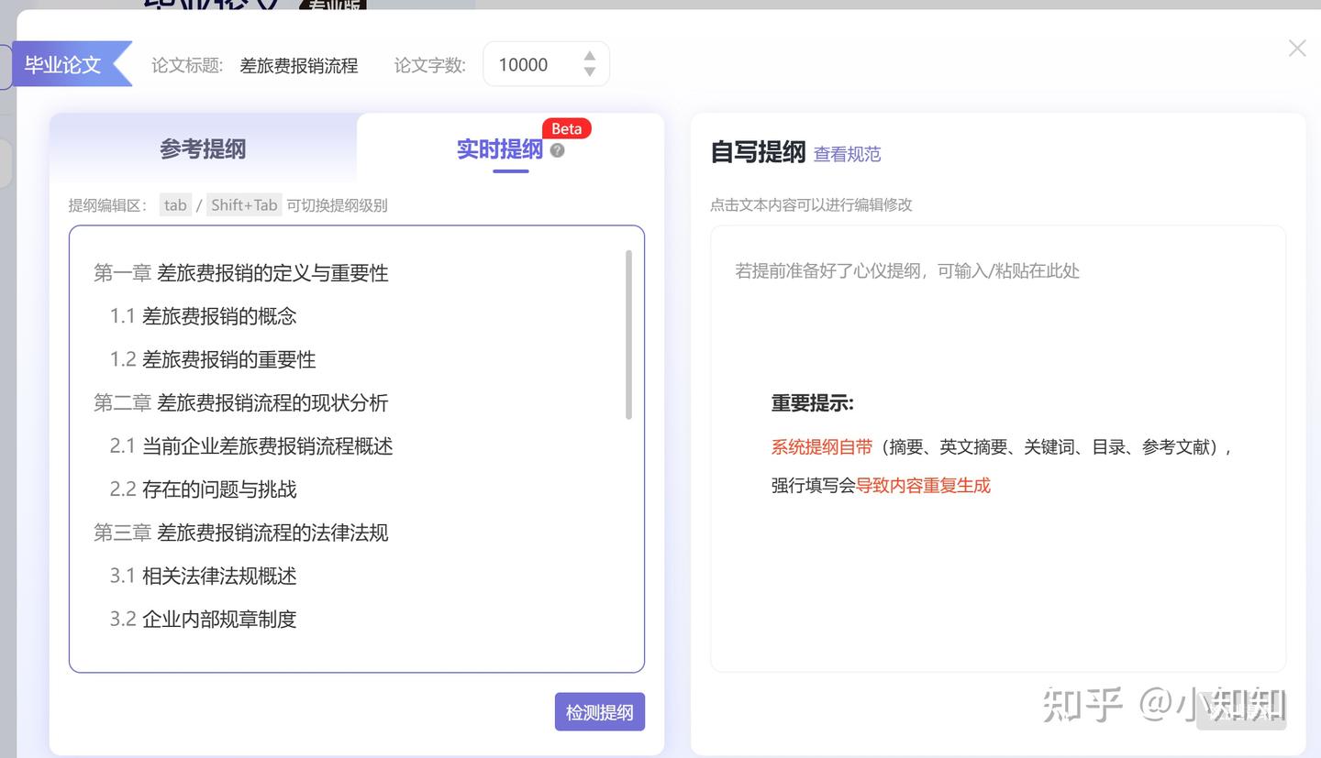1321x758 pixels.
Task: Click the Beta badge on 实时提纲
Action: point(567,129)
